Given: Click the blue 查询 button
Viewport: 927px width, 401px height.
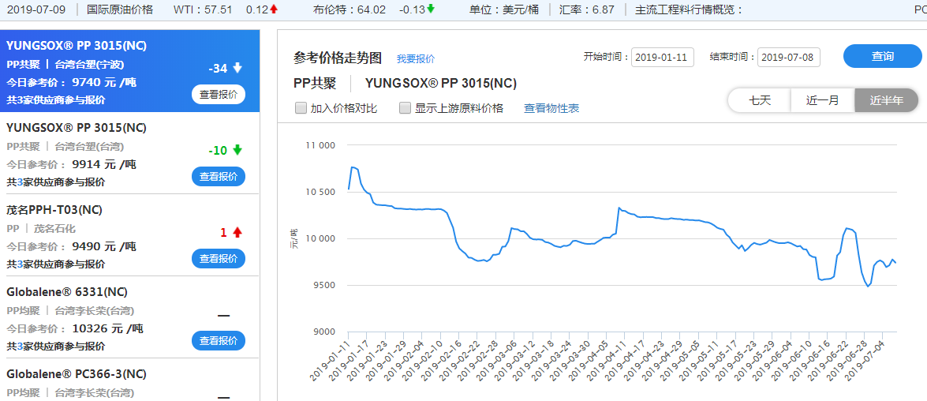Looking at the screenshot, I should pyautogui.click(x=882, y=57).
